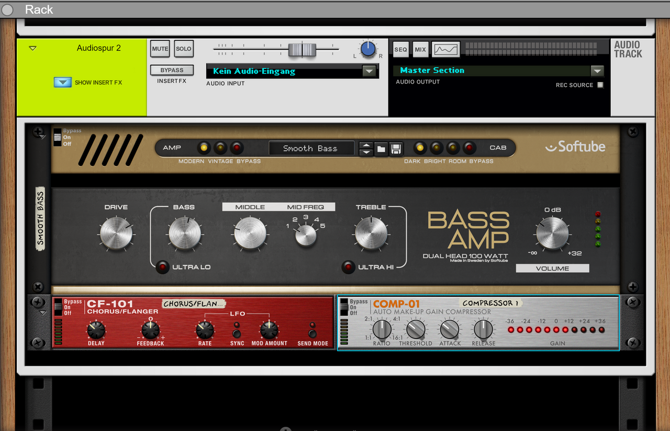Toggle CF-101 LFO SYNC button

point(237,333)
